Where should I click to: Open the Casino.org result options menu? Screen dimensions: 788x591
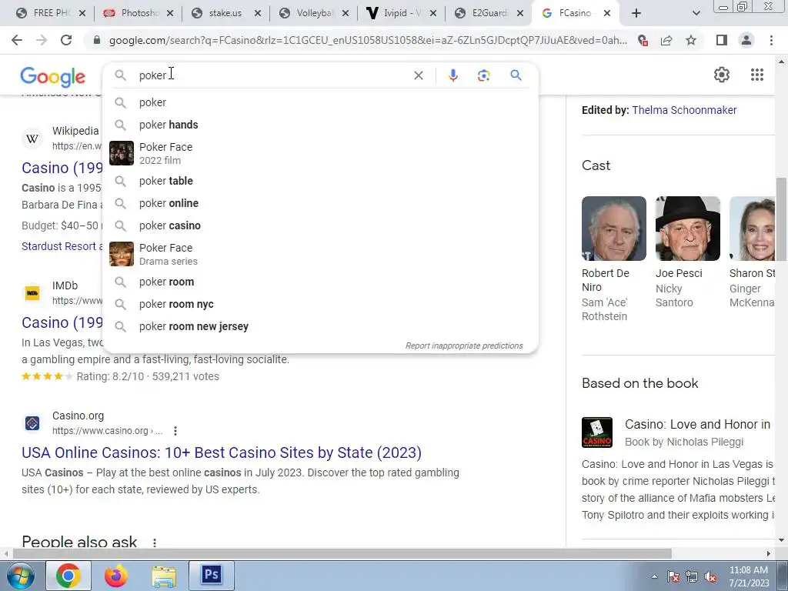[x=175, y=431]
